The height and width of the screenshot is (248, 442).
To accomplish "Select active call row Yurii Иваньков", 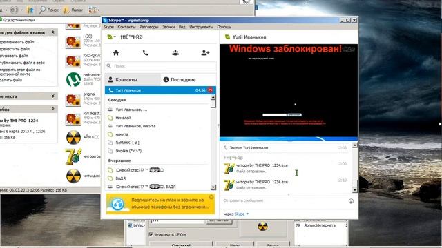I will 161,90.
